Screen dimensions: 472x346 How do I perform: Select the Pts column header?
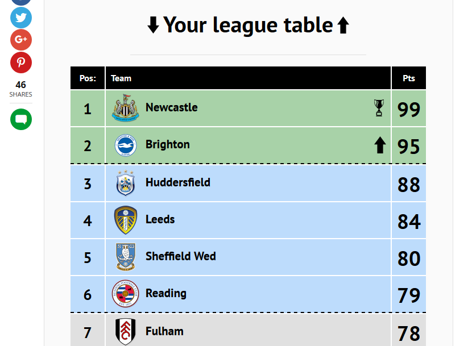pos(409,78)
